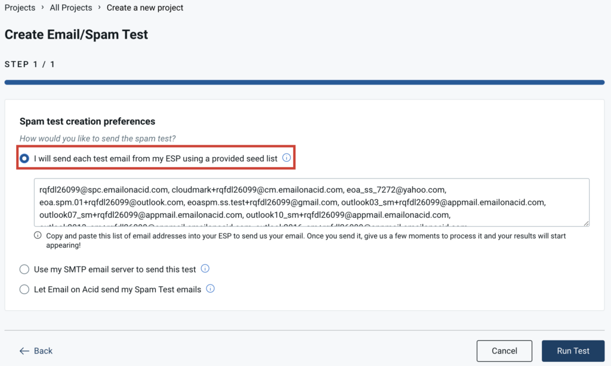View info icon next to Email on Acid option
This screenshot has height=366, width=611.
(210, 289)
